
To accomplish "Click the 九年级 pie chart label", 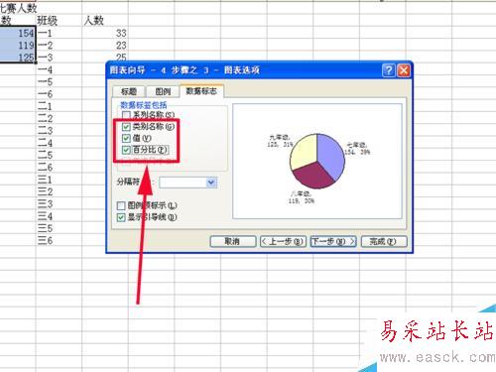I will coord(280,141).
